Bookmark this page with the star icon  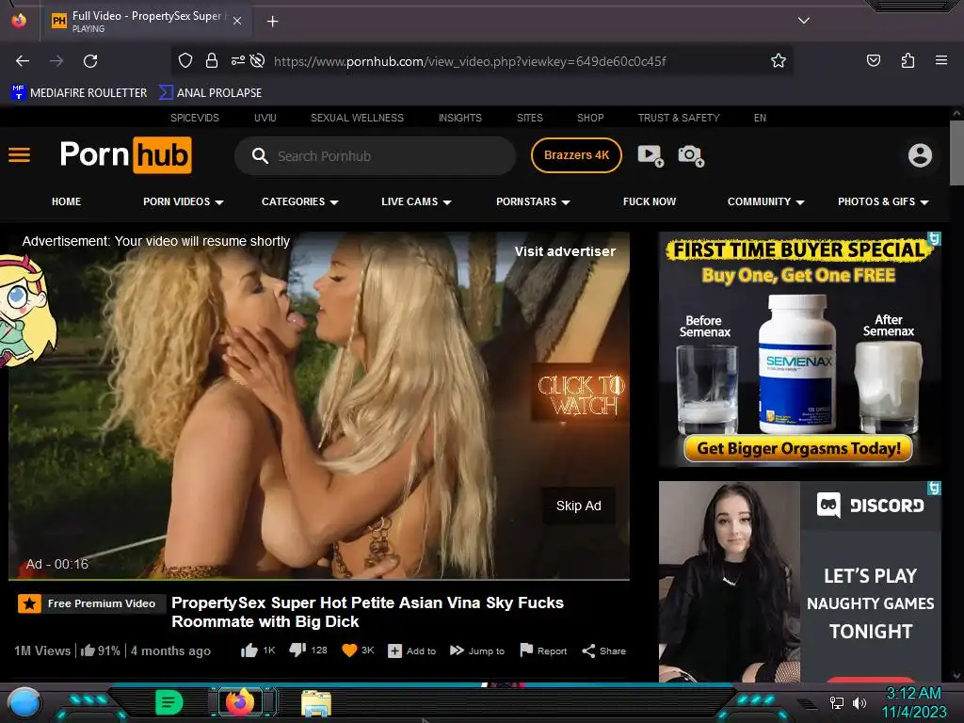(x=779, y=60)
